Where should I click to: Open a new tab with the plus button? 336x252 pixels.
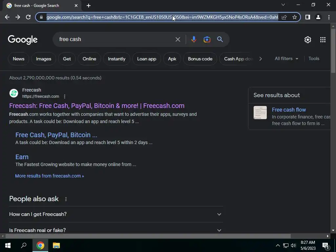tap(89, 6)
